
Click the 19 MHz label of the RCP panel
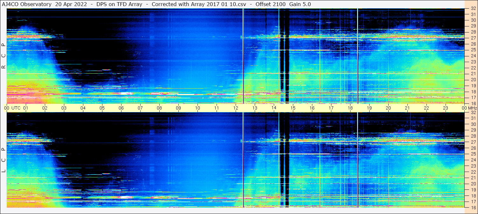coord(473,86)
